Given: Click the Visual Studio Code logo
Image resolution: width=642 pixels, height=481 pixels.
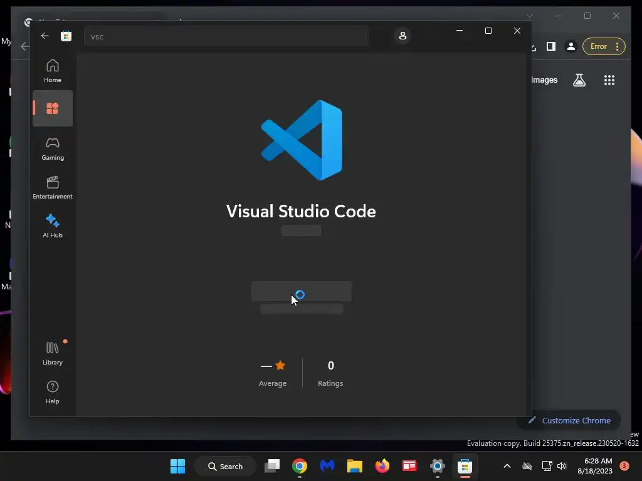Looking at the screenshot, I should (x=302, y=140).
